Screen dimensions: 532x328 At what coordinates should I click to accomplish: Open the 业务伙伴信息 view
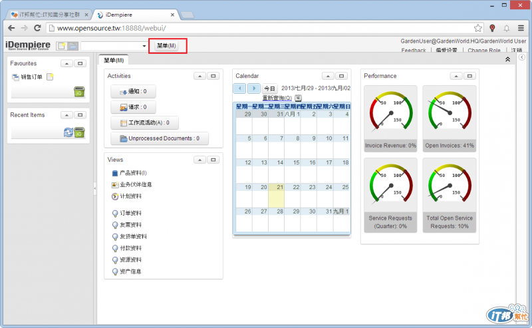pyautogui.click(x=132, y=185)
